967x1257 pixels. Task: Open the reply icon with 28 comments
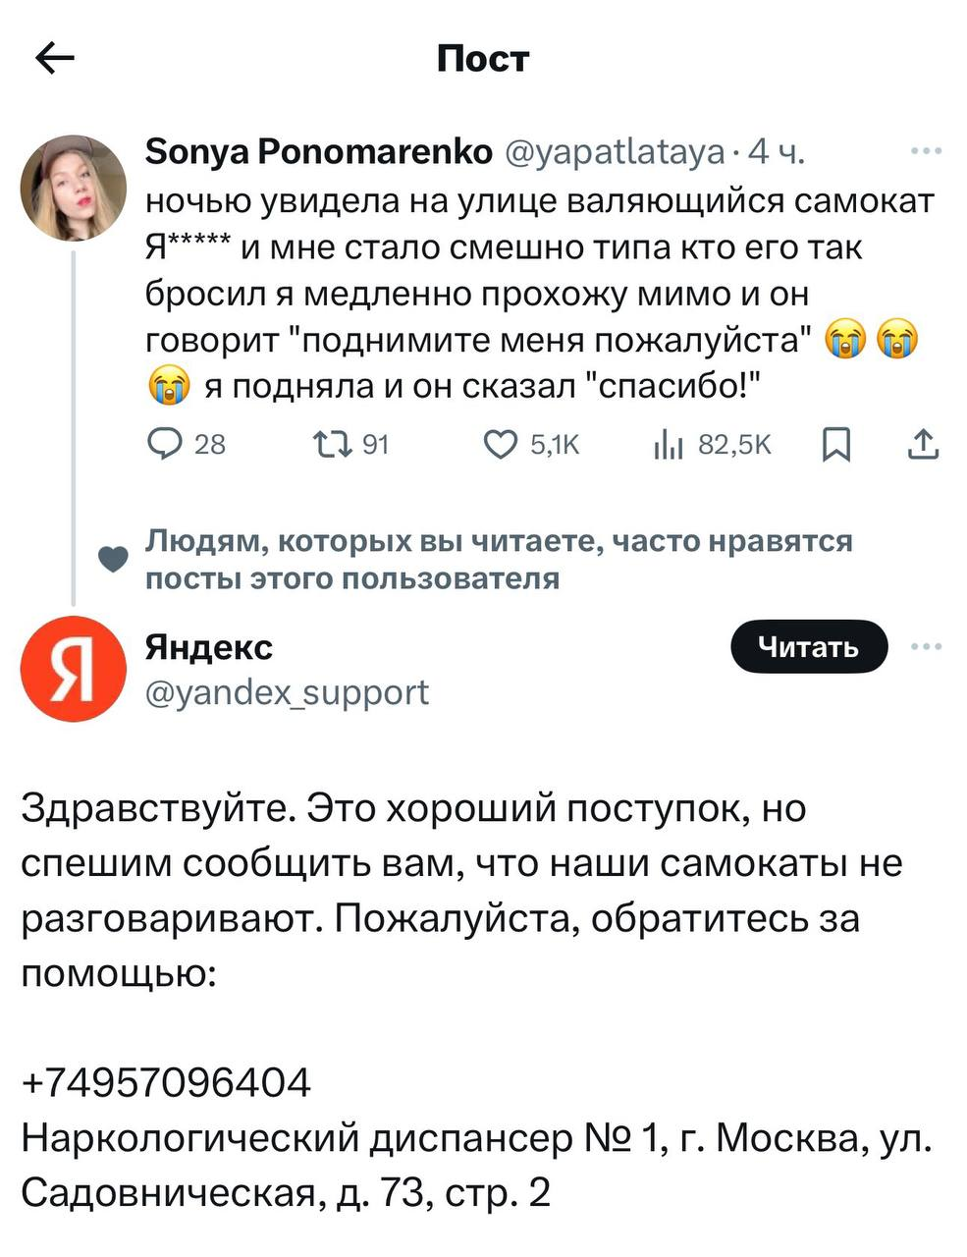coord(161,445)
